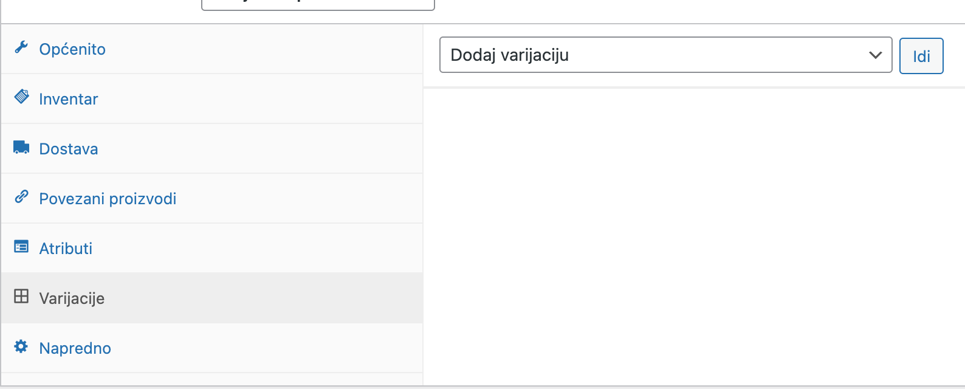
Task: Click the chain link icon beside Povezani proizvodi
Action: tap(22, 196)
